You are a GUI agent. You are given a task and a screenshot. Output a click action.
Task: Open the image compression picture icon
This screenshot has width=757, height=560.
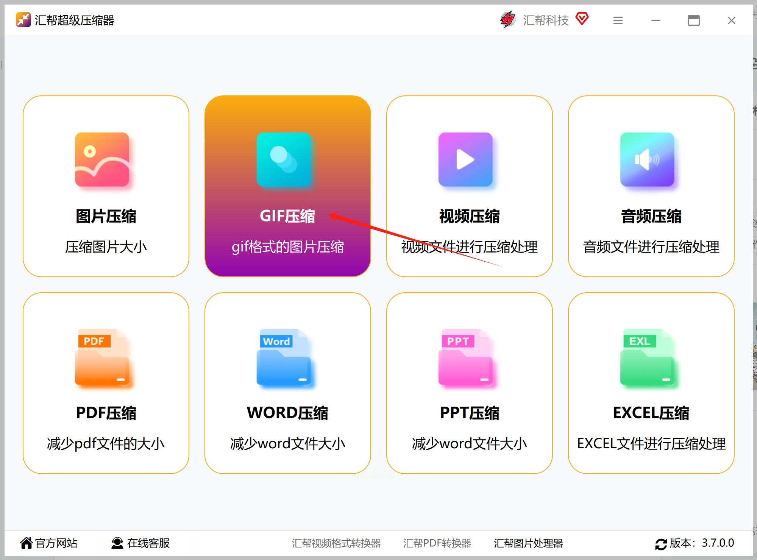point(102,159)
